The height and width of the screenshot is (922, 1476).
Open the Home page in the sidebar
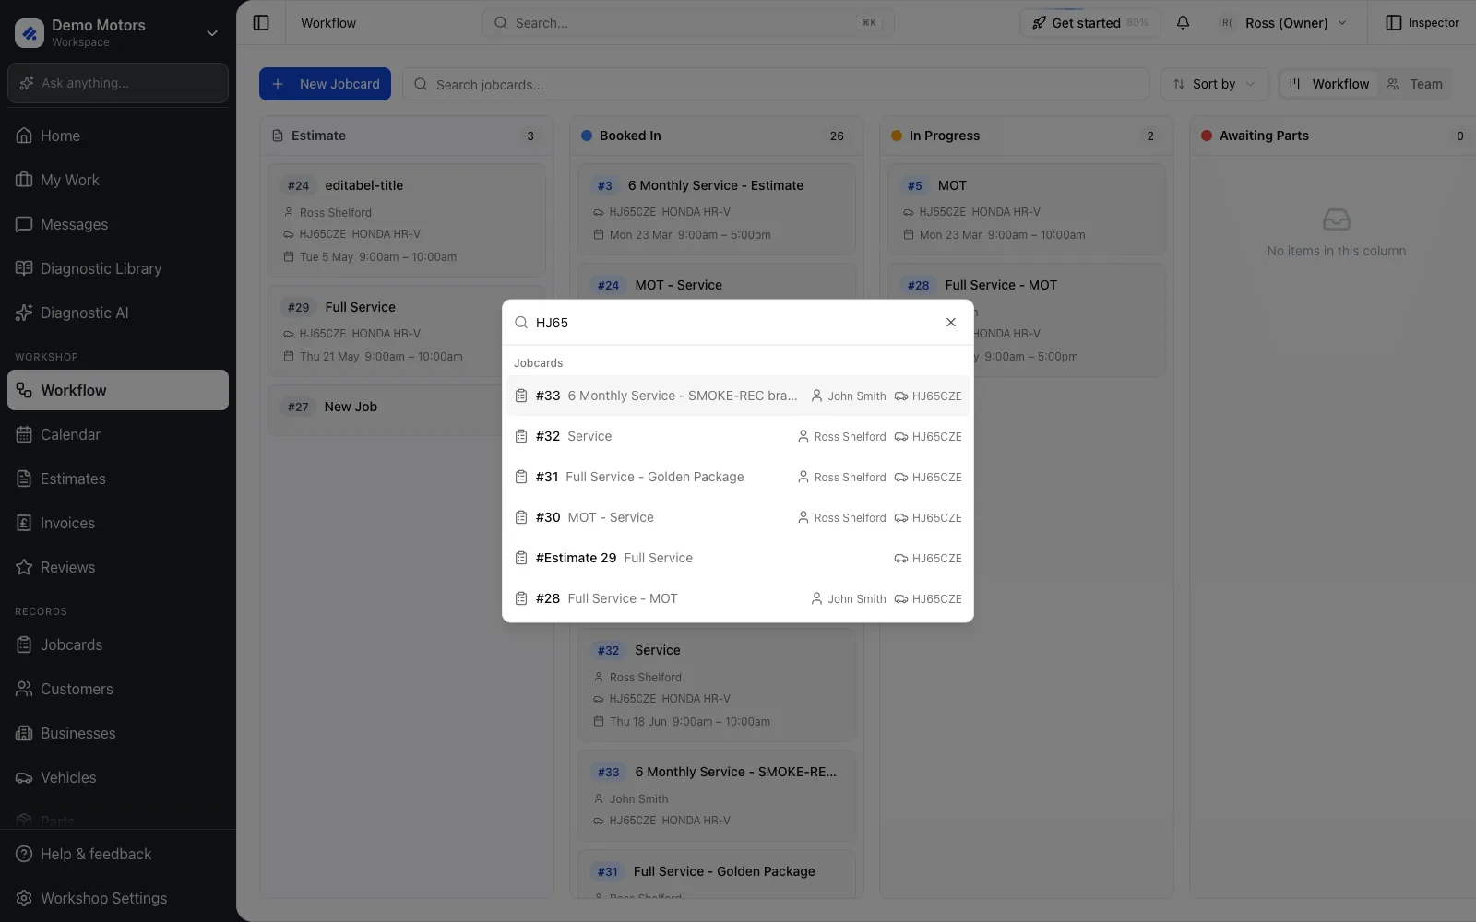pos(118,136)
